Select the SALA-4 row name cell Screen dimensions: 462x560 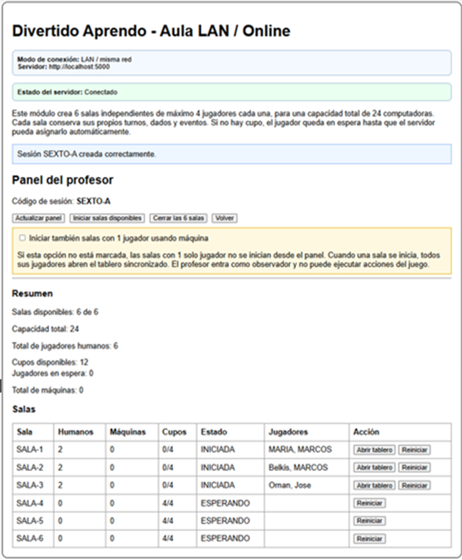(x=33, y=503)
